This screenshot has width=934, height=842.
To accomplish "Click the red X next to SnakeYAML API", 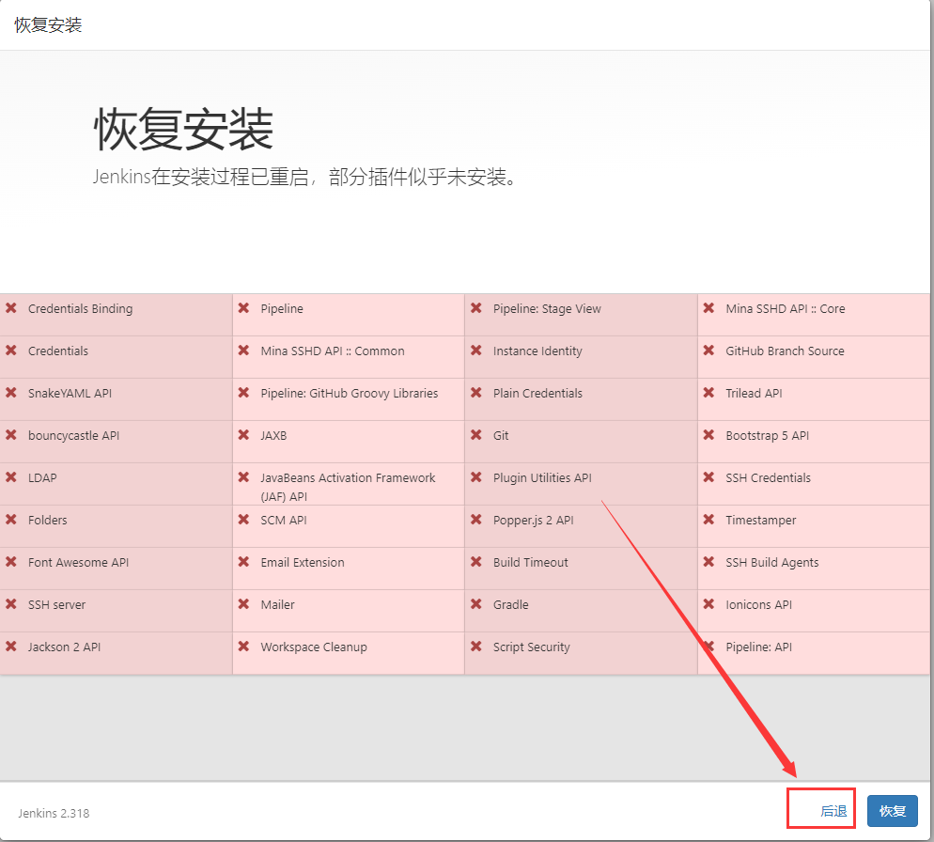I will (x=10, y=393).
